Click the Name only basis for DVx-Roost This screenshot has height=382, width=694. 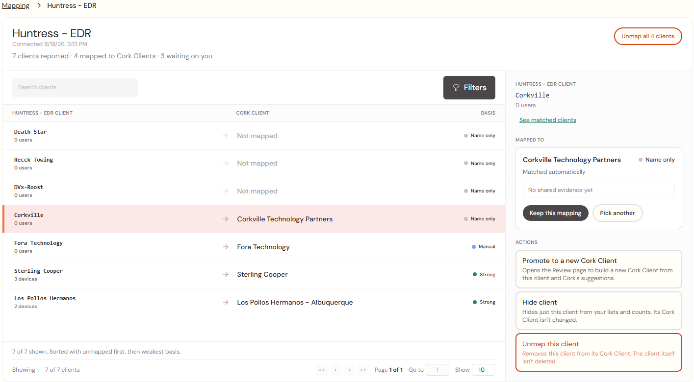[480, 191]
